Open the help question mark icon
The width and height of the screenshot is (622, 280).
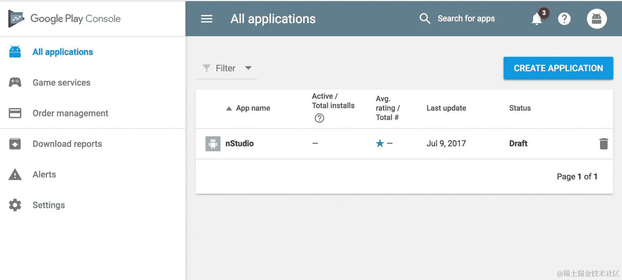pos(564,19)
